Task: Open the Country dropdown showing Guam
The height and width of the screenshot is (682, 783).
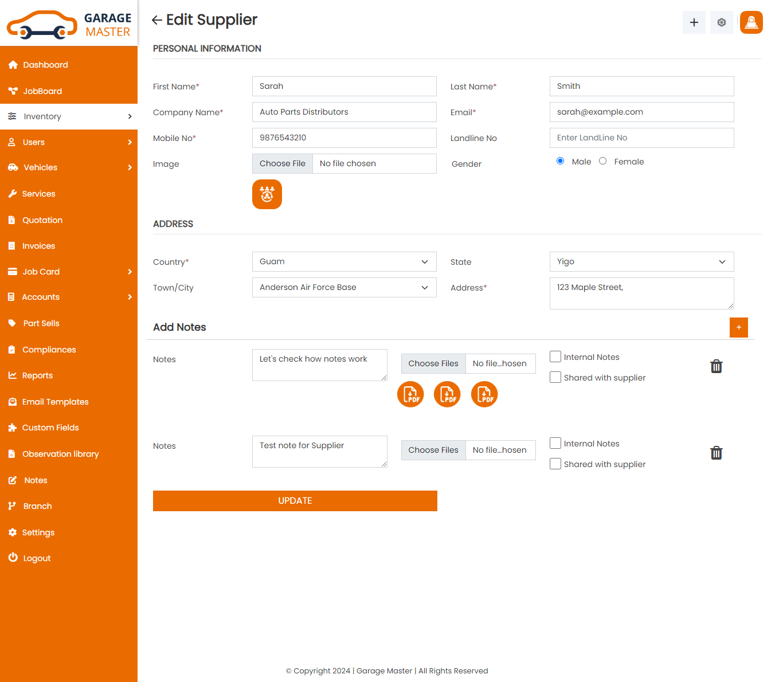Action: point(344,262)
